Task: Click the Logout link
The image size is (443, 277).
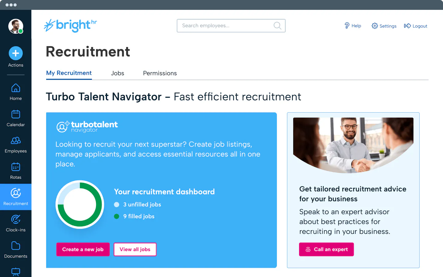Action: pos(416,26)
